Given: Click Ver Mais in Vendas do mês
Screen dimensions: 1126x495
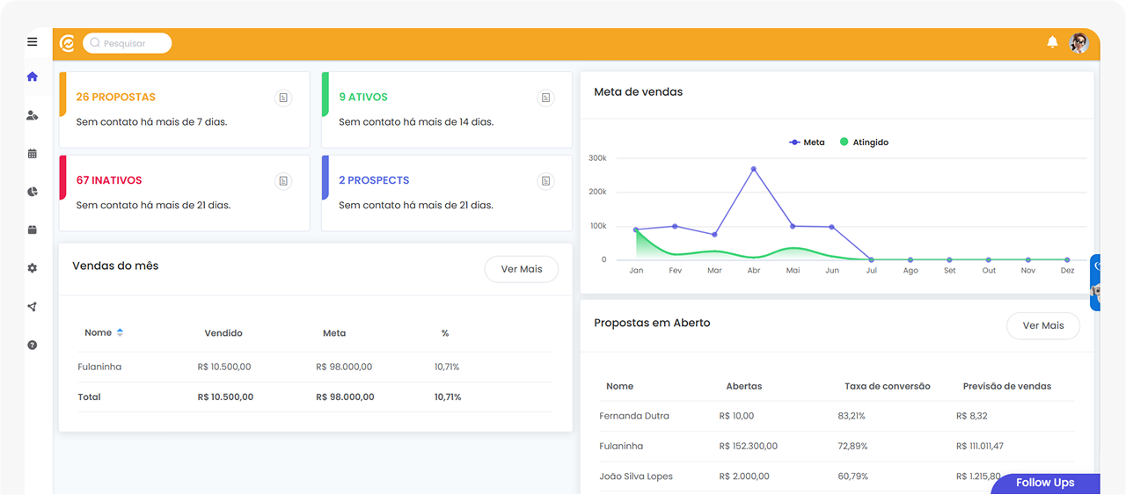Looking at the screenshot, I should click(521, 270).
